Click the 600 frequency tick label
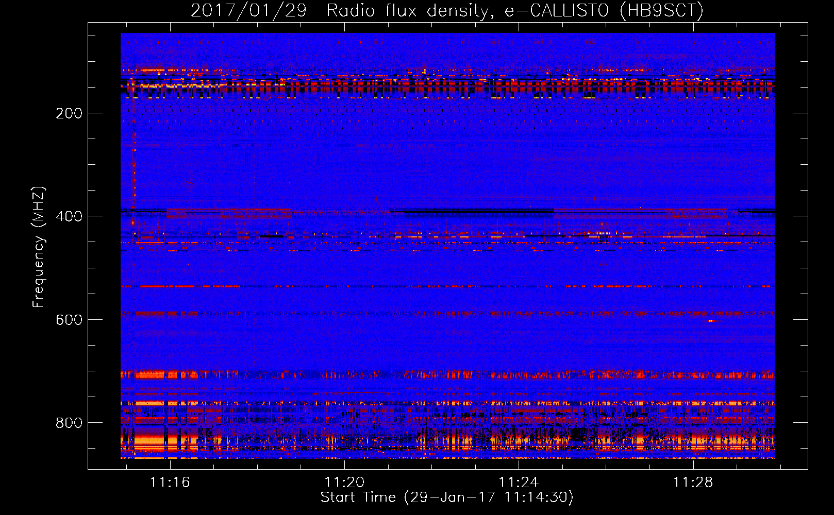 (69, 320)
